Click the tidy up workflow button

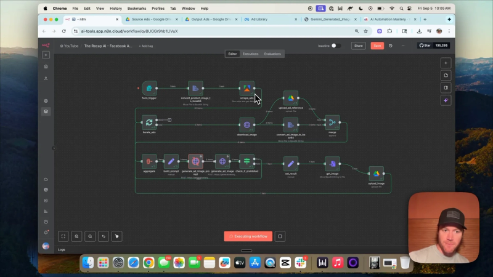pyautogui.click(x=117, y=236)
